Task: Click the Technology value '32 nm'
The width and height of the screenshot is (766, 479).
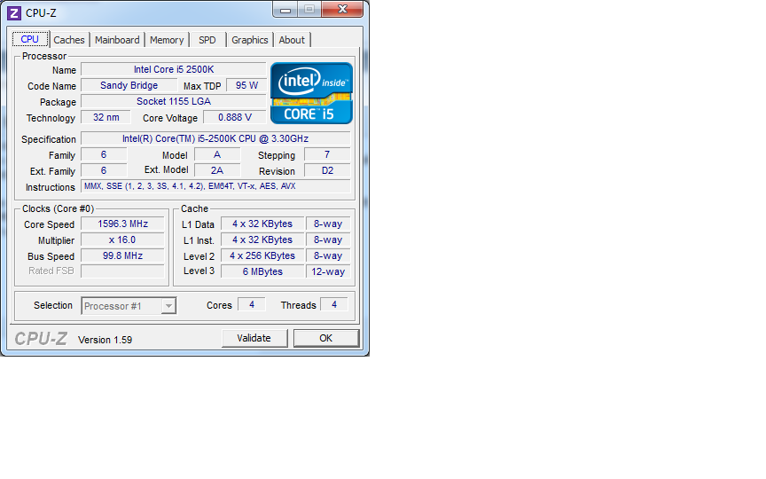Action: (106, 117)
